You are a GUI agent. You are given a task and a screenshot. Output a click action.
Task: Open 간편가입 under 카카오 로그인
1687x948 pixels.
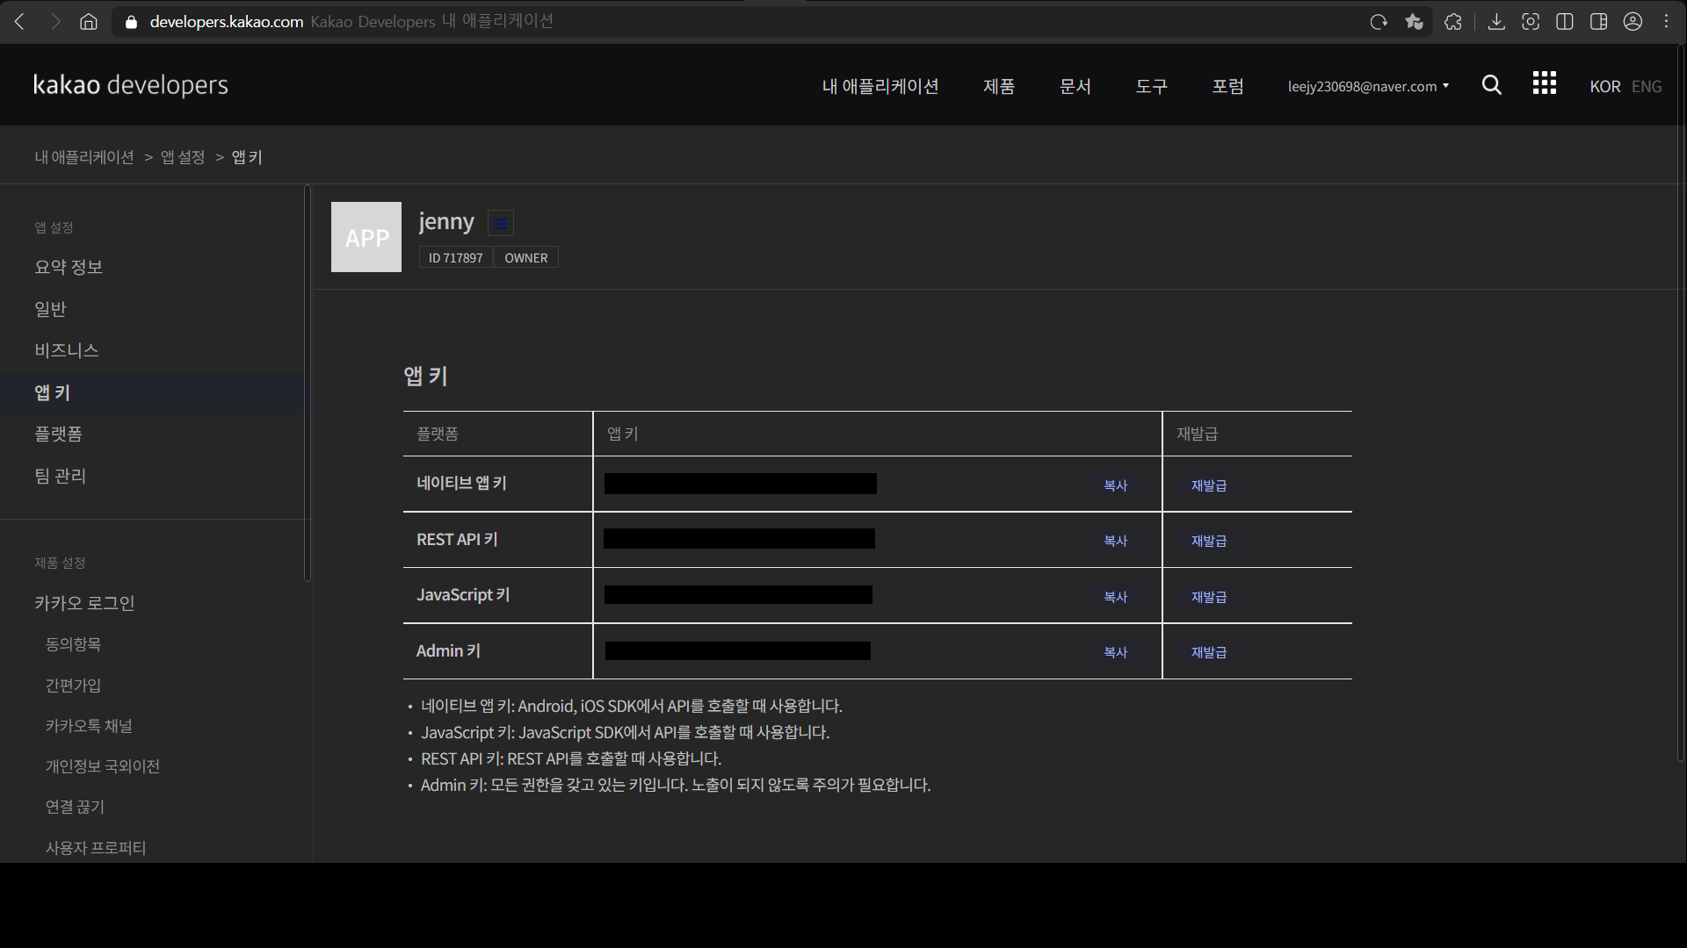point(73,686)
